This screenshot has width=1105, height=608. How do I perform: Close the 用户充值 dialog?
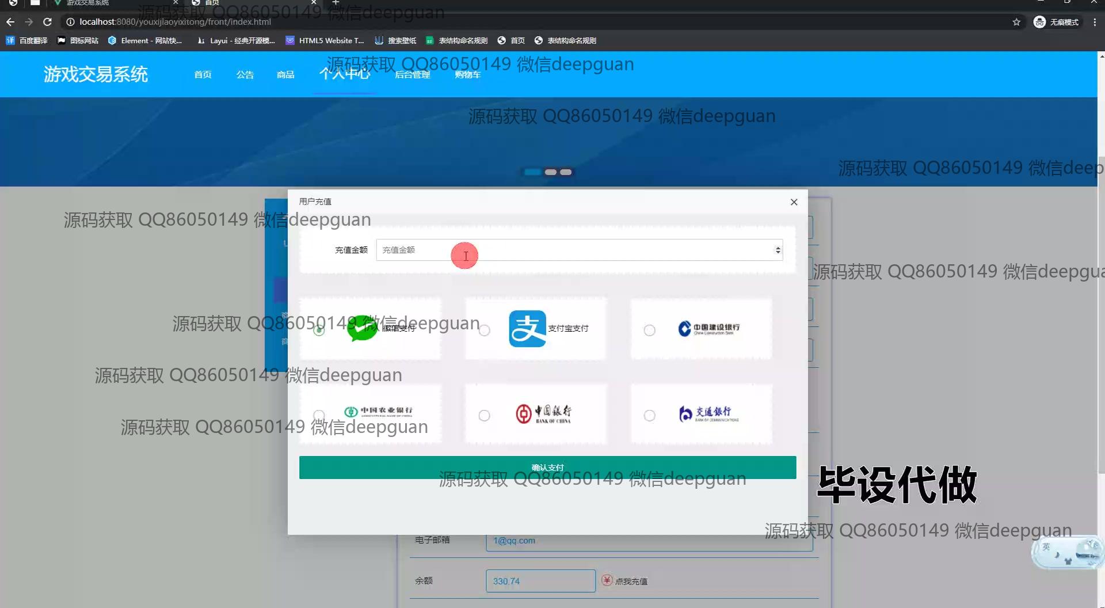pos(794,202)
